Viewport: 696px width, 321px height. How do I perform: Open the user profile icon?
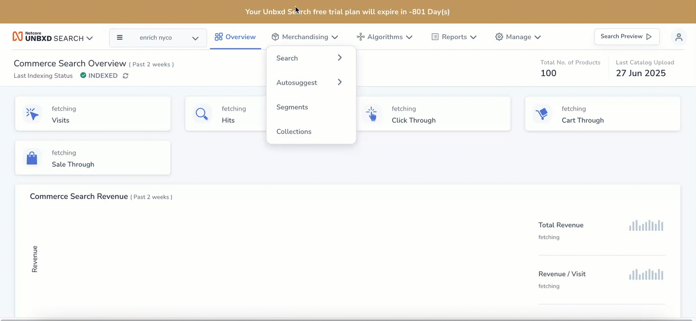tap(678, 37)
